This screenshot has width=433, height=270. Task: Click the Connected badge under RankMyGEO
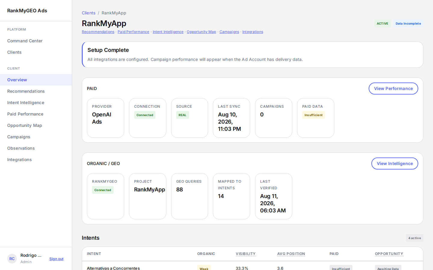coord(103,190)
